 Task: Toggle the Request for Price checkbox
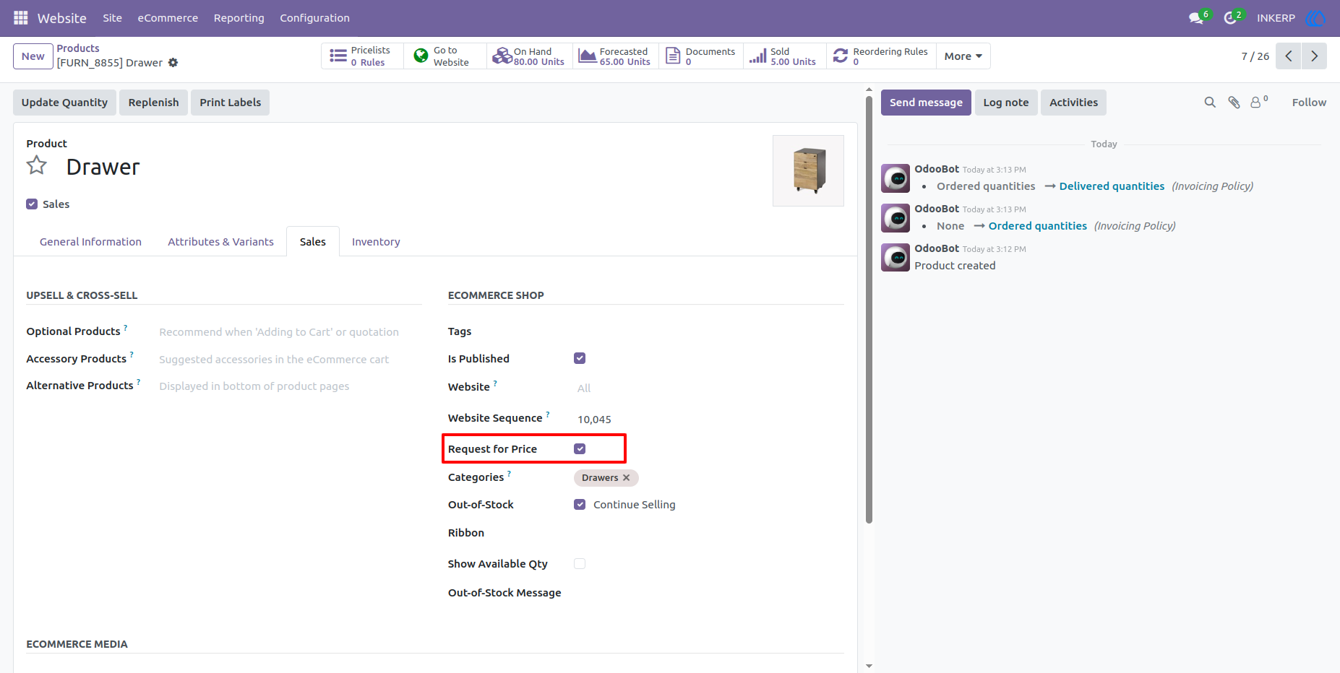pyautogui.click(x=580, y=448)
